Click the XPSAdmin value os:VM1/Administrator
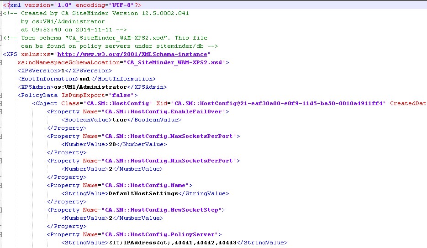Viewport: 427px width, 248px height. coord(90,87)
